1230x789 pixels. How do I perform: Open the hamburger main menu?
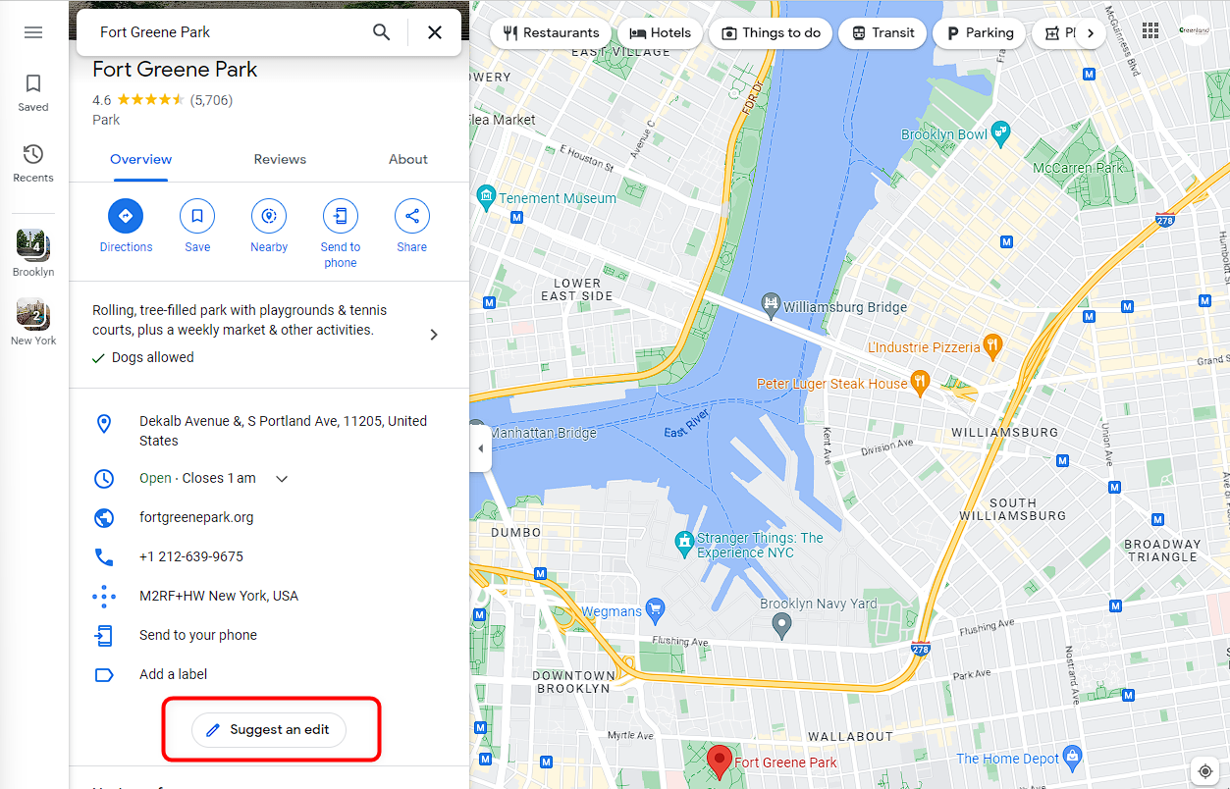(x=33, y=32)
